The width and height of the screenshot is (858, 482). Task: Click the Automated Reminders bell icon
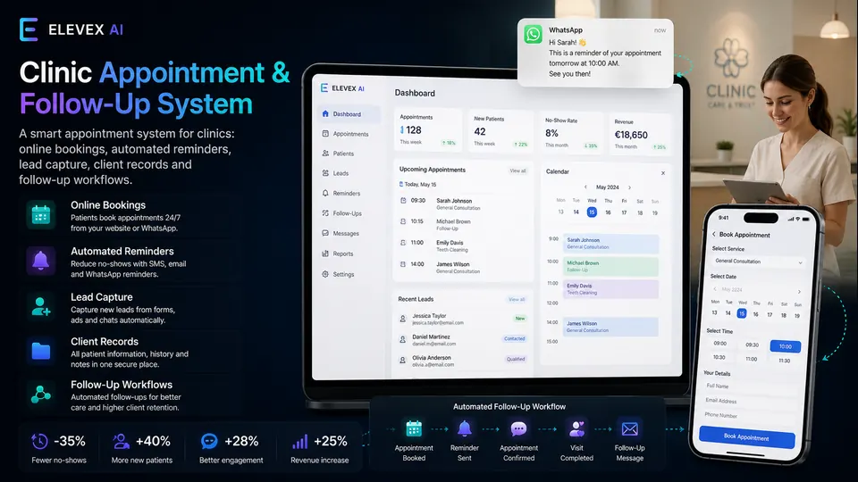[41, 261]
